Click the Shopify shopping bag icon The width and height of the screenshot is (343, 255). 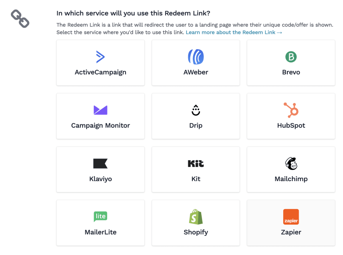195,217
